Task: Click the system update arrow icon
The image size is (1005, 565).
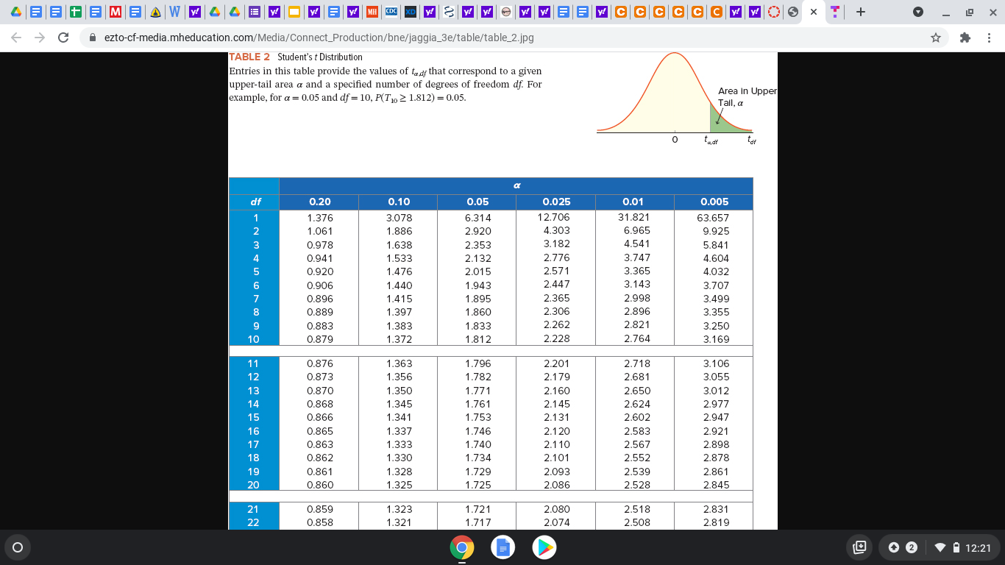Action: coord(893,547)
